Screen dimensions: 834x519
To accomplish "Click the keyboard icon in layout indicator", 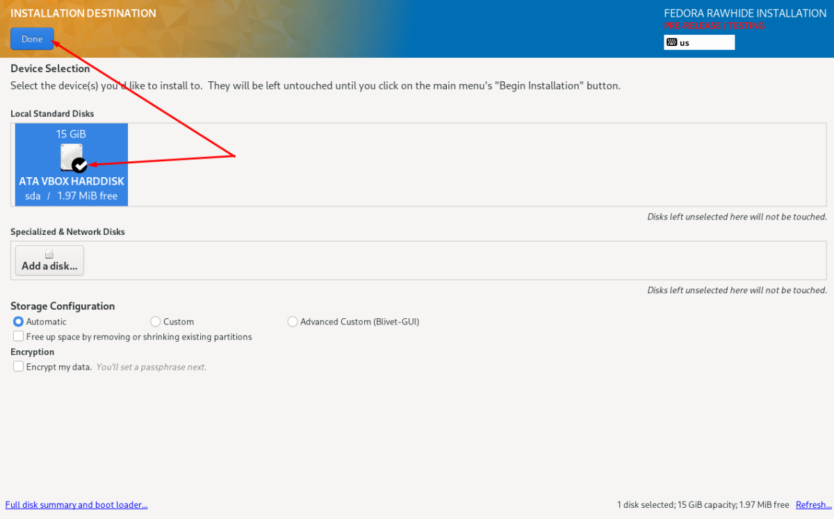I will (x=671, y=42).
